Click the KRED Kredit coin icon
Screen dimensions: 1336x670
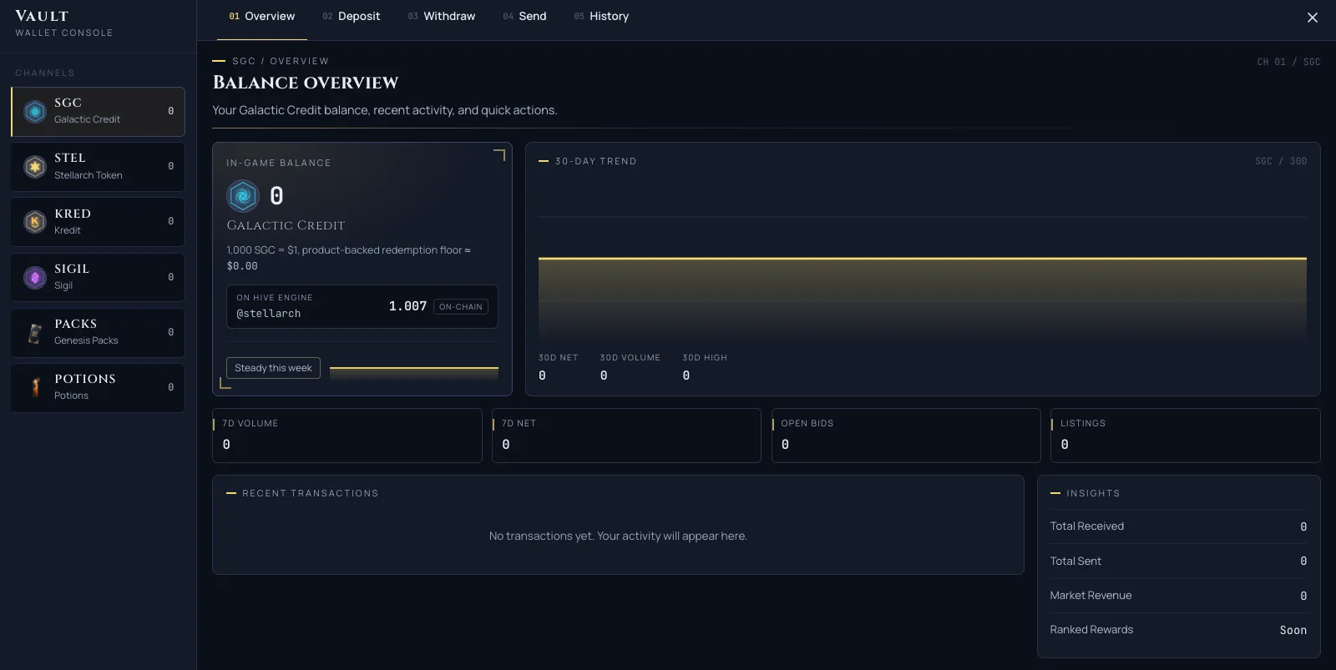[35, 222]
